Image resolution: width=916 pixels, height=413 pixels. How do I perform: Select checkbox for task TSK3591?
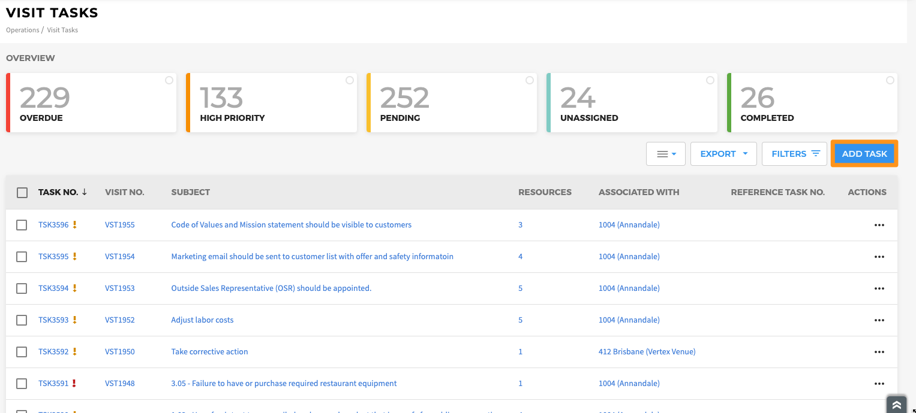[22, 384]
